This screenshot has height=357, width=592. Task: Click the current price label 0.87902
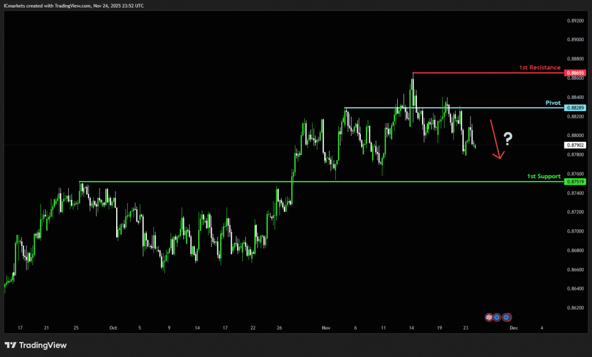point(576,145)
